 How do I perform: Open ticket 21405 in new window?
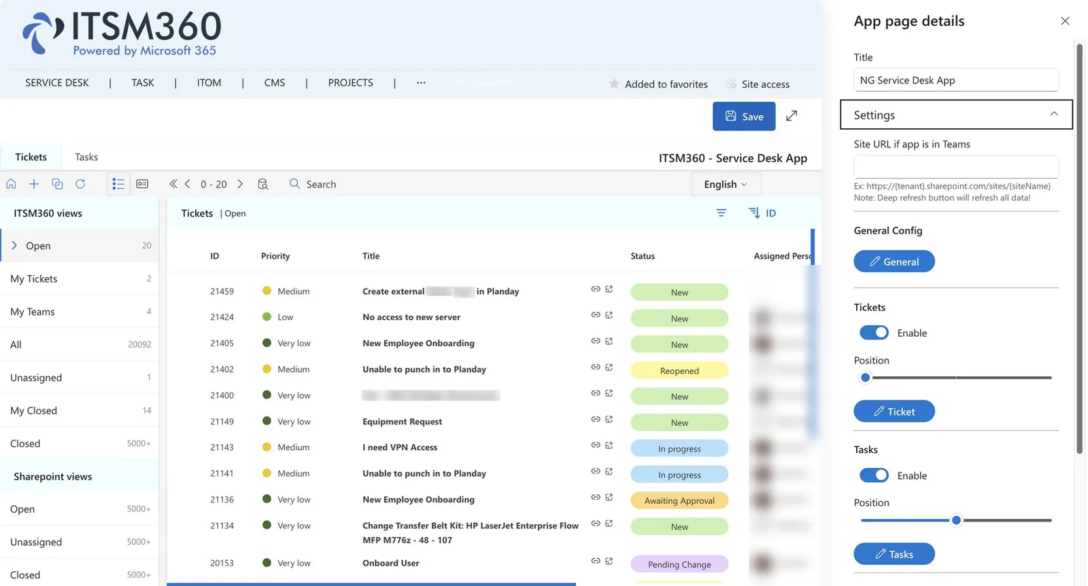(609, 341)
